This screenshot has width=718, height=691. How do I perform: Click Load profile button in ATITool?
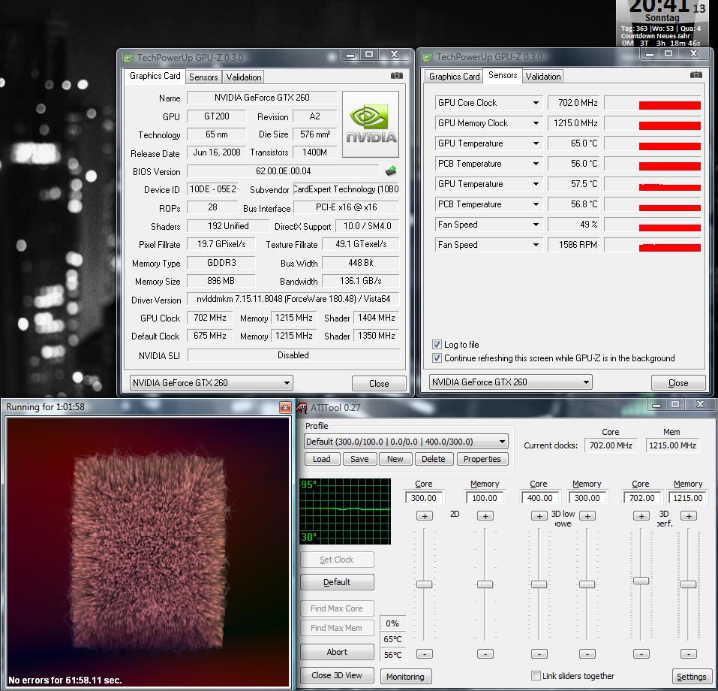321,459
